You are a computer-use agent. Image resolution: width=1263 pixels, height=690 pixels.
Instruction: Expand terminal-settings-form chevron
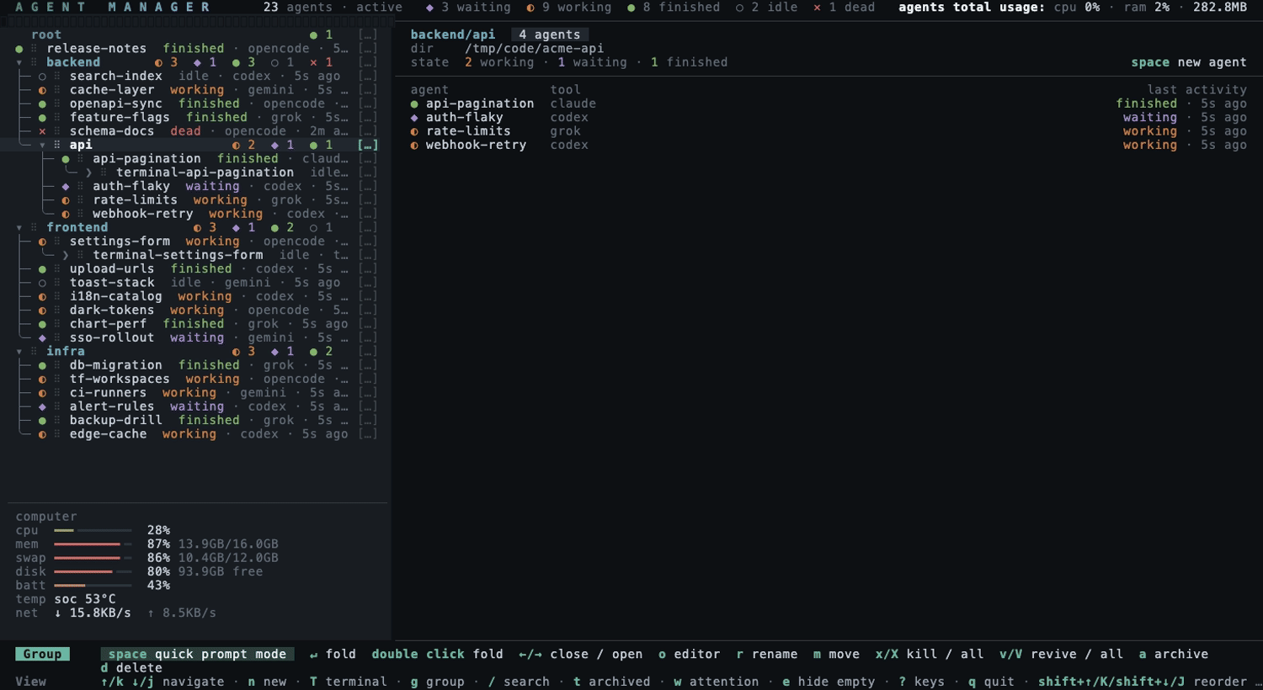tap(66, 255)
